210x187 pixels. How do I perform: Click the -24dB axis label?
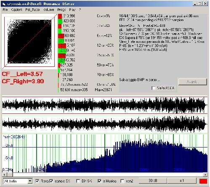(x=9, y=145)
